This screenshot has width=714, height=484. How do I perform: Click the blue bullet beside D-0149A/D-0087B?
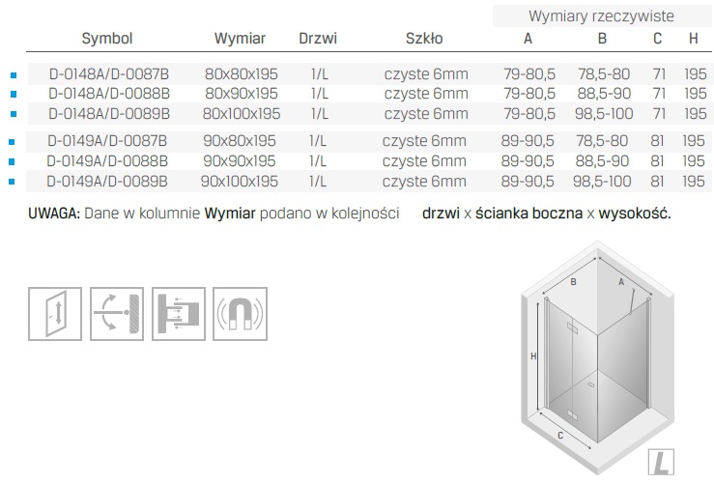(x=13, y=141)
